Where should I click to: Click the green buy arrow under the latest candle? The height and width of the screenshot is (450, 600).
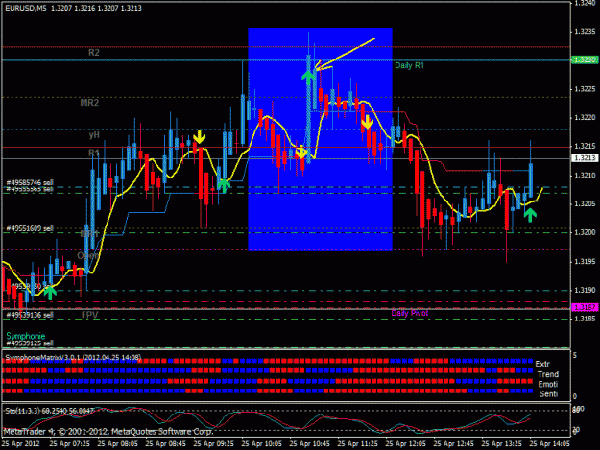530,215
